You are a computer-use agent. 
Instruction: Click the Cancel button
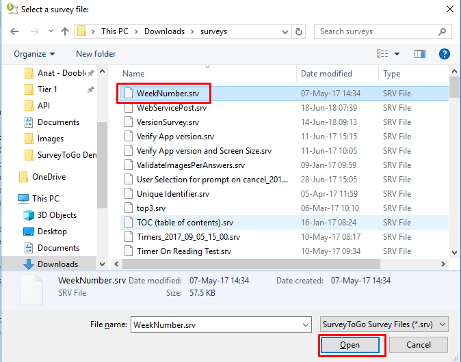pyautogui.click(x=419, y=345)
